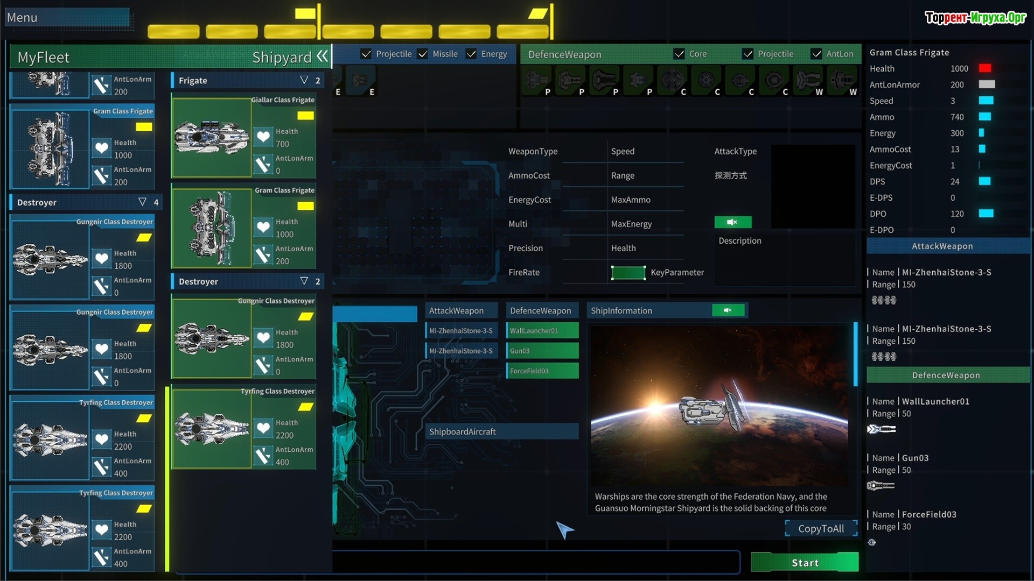Image resolution: width=1034 pixels, height=581 pixels.
Task: Click Gun03 weapon icon in right panel
Action: 881,486
